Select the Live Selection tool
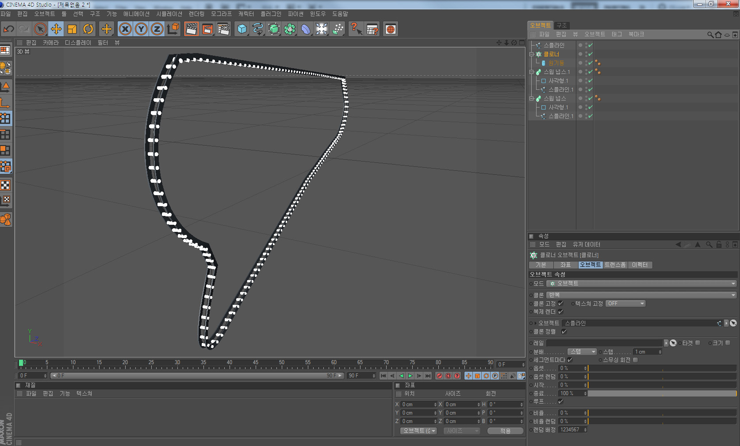Image resolution: width=740 pixels, height=446 pixels. [x=40, y=29]
